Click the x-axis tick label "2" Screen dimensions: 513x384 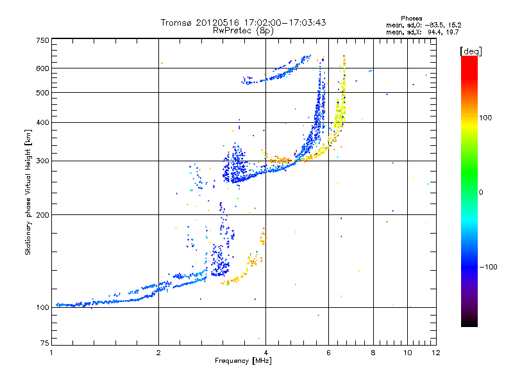click(x=158, y=353)
